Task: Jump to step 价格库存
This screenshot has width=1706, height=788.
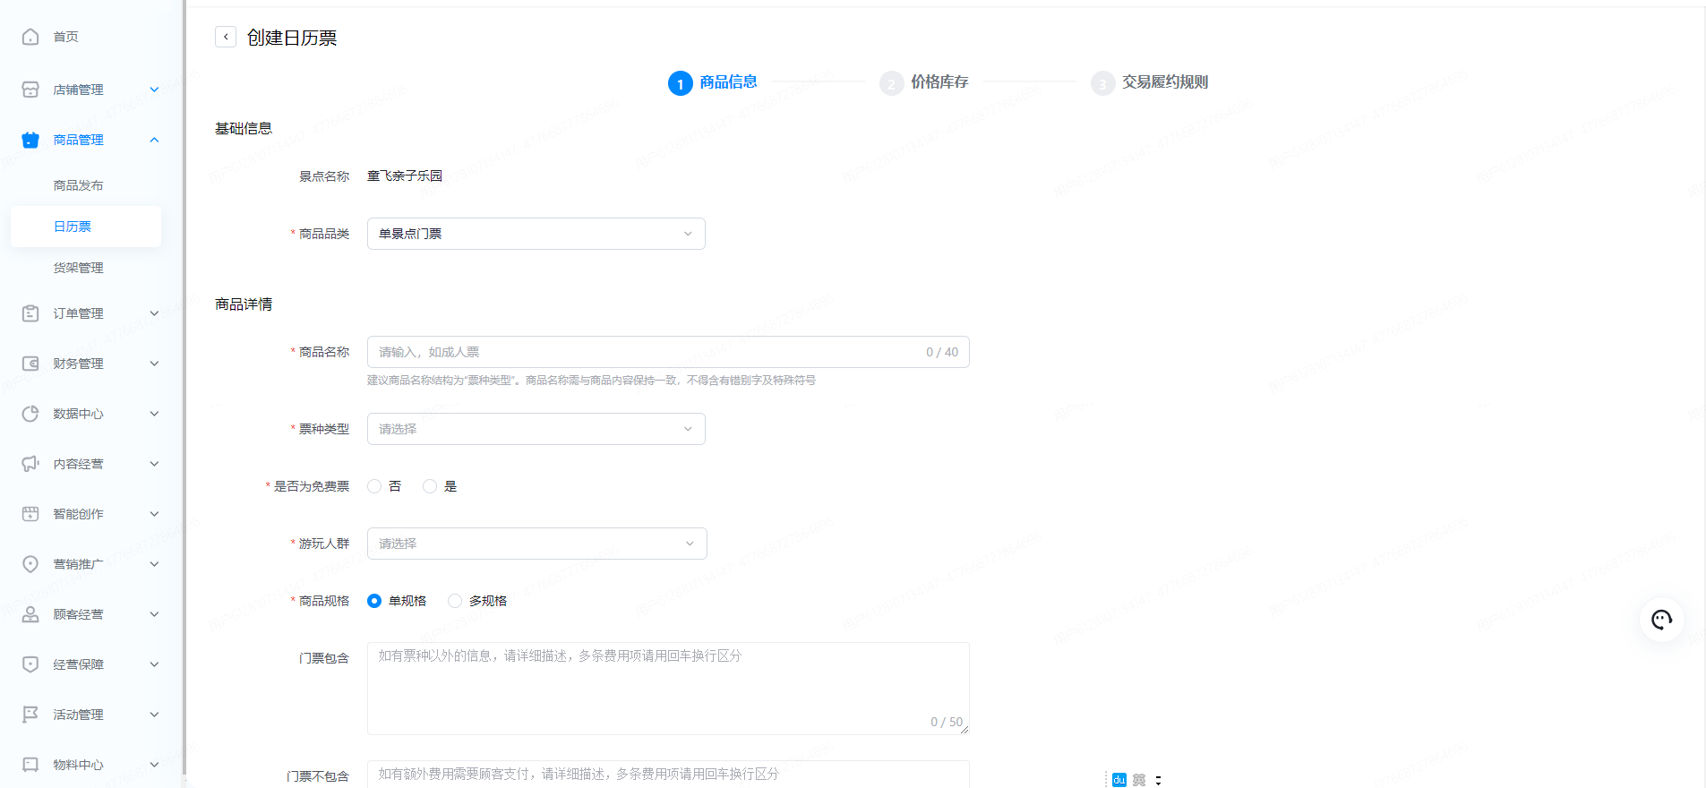Action: [x=939, y=82]
